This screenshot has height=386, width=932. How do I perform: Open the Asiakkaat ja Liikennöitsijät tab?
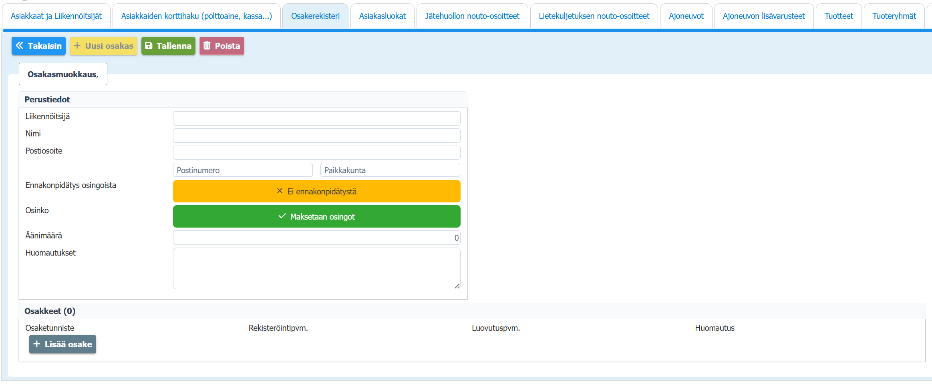point(56,16)
